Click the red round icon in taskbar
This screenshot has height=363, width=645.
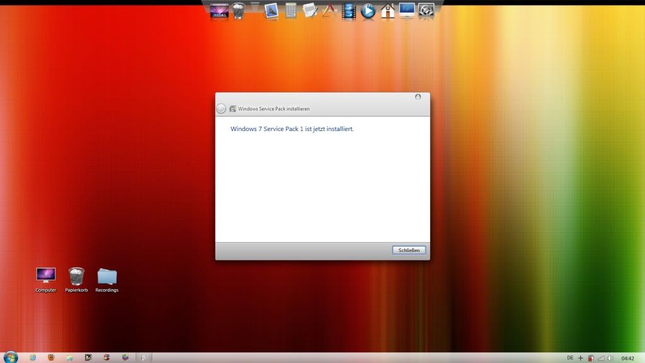(106, 358)
